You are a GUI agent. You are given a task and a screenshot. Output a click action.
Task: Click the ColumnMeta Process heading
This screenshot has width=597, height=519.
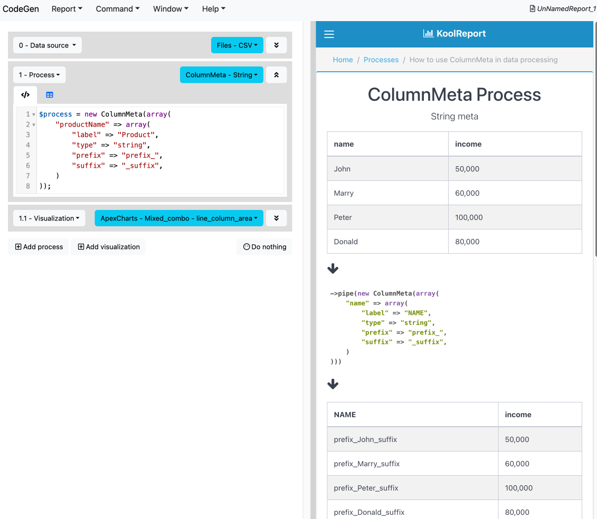click(x=454, y=94)
